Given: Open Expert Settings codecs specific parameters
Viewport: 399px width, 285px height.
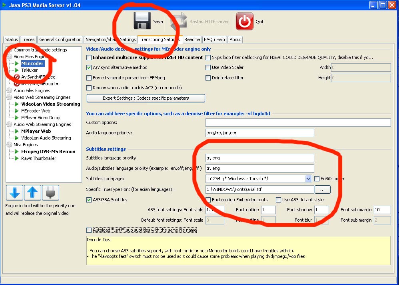Looking at the screenshot, I should point(146,98).
